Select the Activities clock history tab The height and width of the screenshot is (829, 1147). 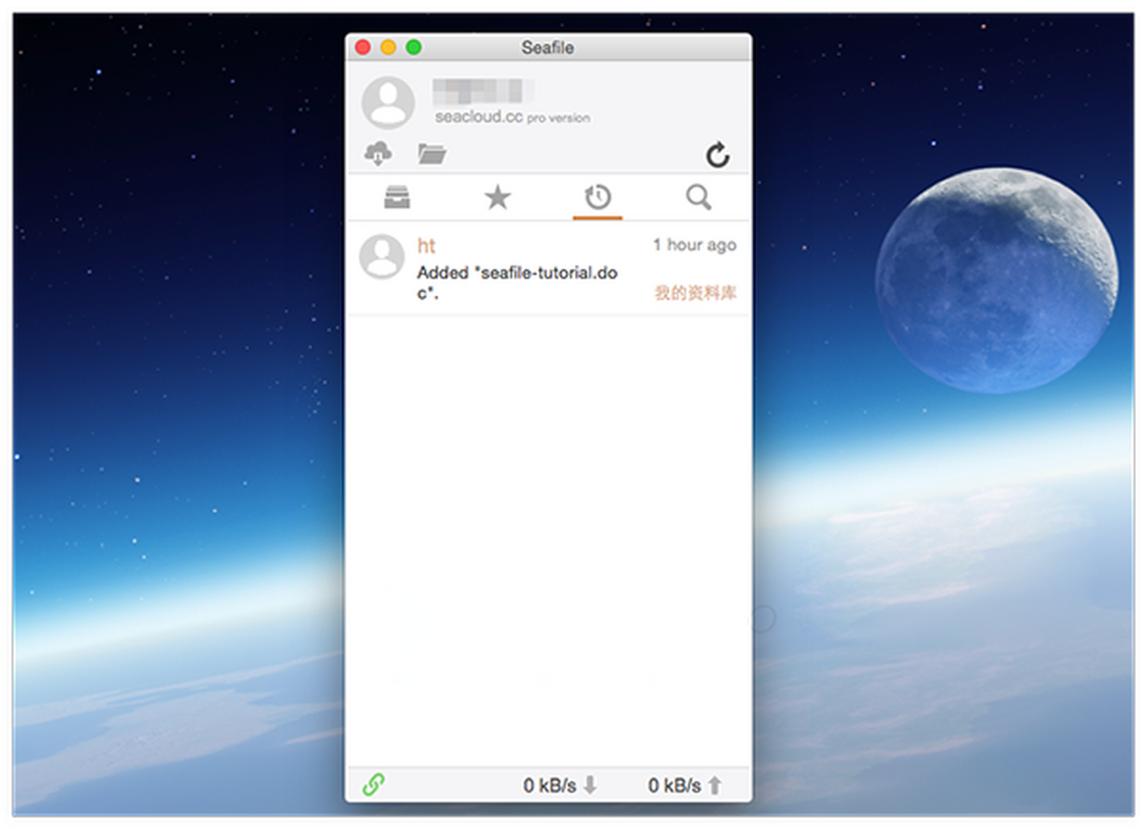coord(597,198)
